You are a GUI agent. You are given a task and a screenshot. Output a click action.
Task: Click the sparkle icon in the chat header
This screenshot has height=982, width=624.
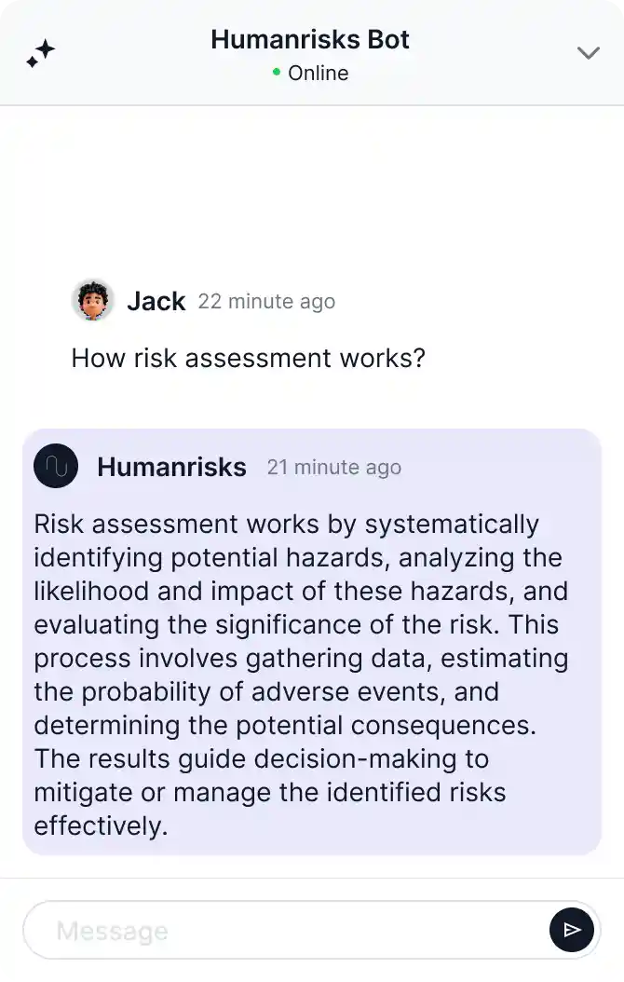[41, 53]
